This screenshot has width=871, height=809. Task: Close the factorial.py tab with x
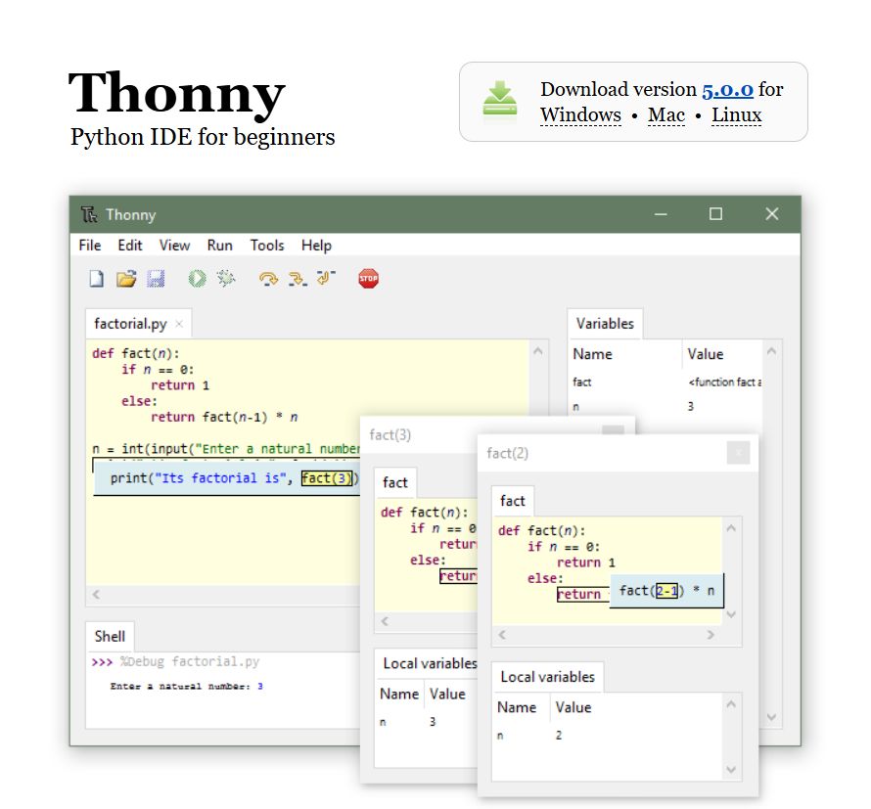[x=179, y=324]
